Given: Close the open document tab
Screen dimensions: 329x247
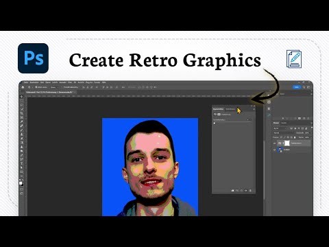Looking at the screenshot, I should click(x=75, y=92).
